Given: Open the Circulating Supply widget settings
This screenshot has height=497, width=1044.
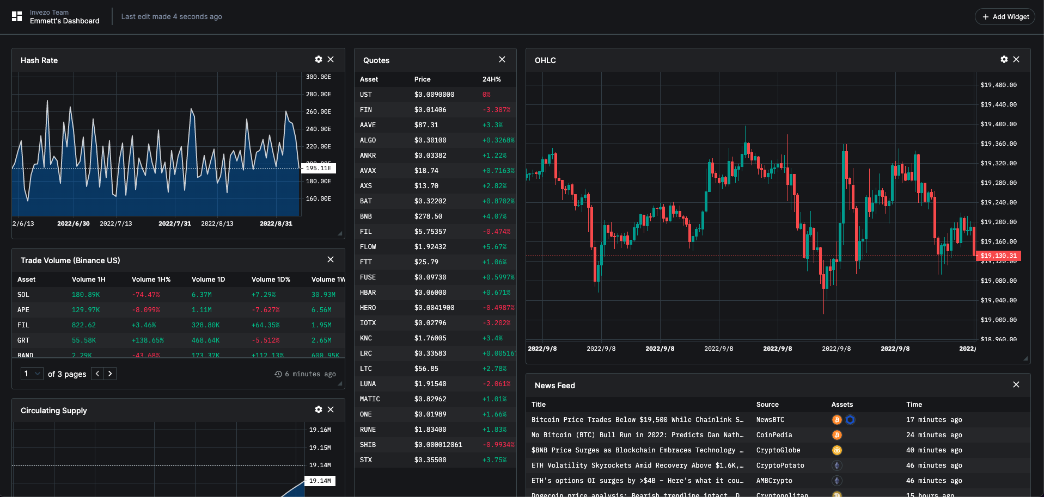Looking at the screenshot, I should [x=319, y=409].
